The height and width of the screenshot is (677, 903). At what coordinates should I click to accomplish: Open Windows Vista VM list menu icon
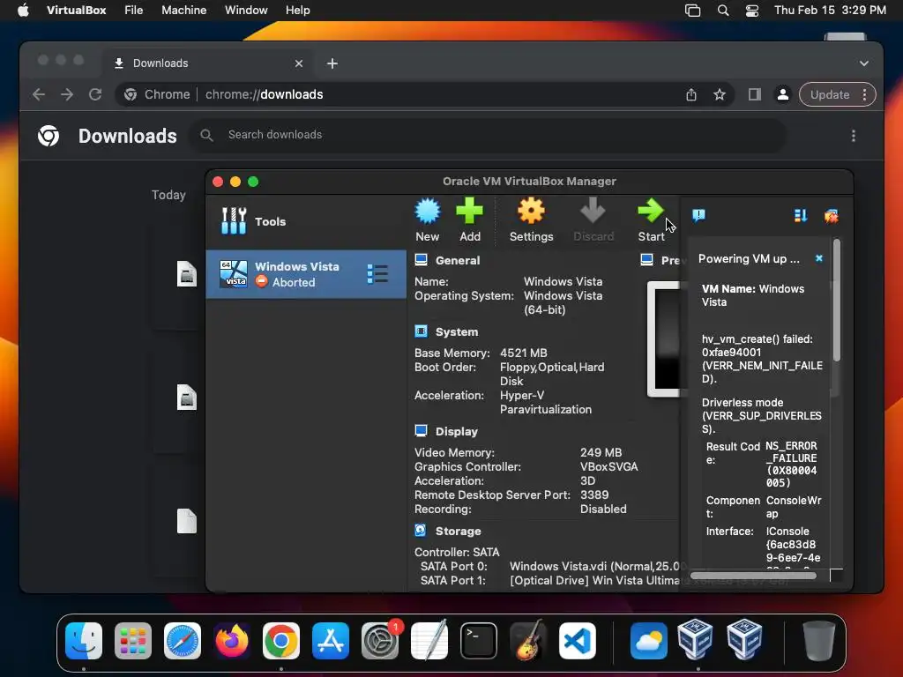pyautogui.click(x=377, y=274)
